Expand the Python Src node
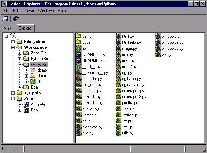The height and width of the screenshot is (153, 207). click(x=19, y=59)
